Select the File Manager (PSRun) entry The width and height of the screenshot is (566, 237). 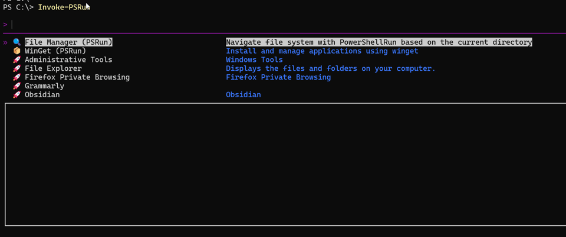click(x=68, y=42)
